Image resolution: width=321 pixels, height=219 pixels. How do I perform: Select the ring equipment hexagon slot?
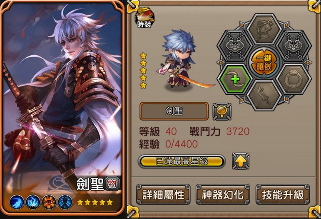point(294,79)
